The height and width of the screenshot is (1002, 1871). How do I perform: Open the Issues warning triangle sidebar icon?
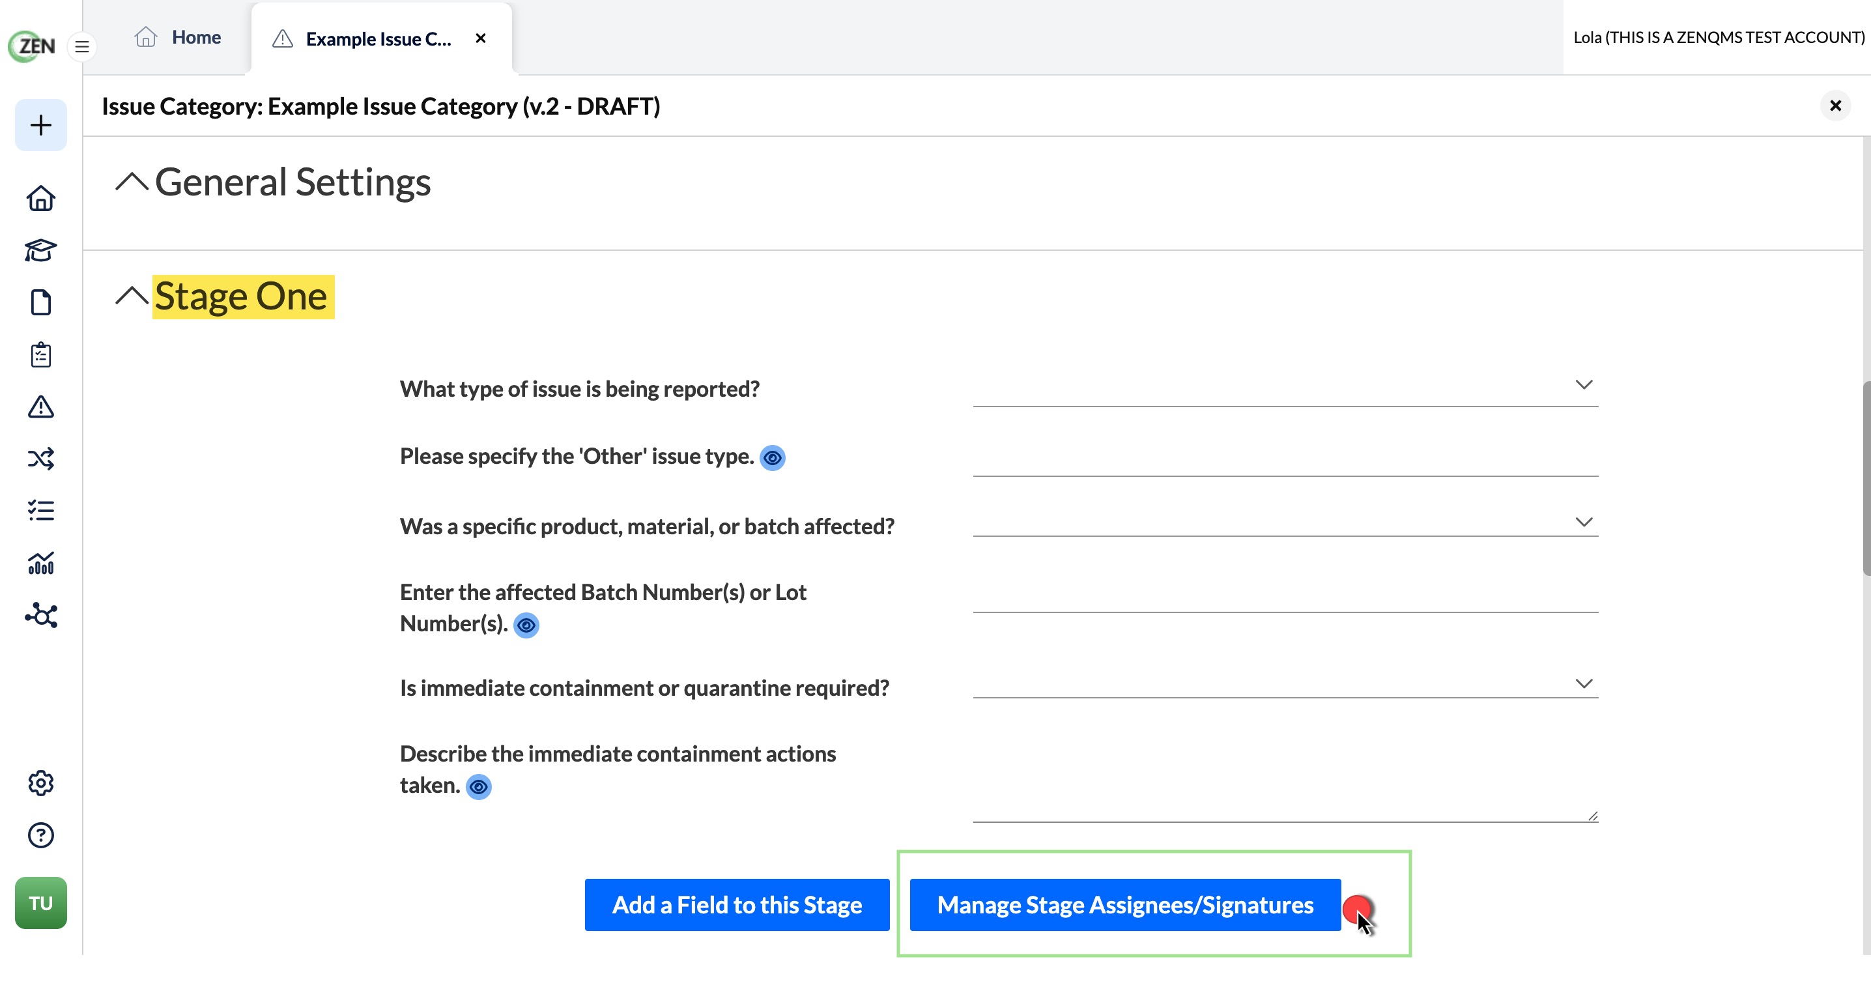(x=40, y=407)
